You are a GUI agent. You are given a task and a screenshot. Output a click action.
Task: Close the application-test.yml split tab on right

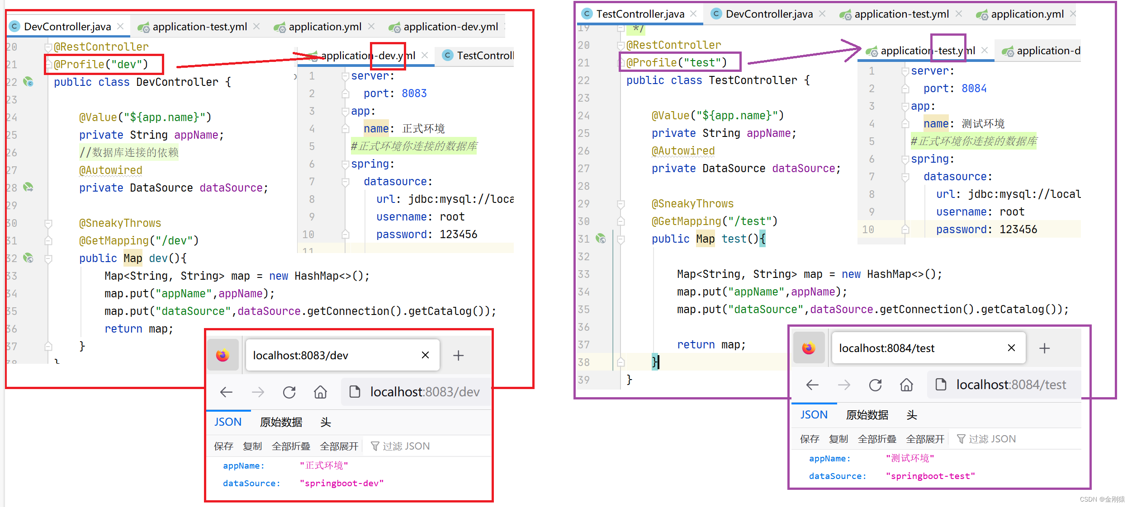[985, 50]
